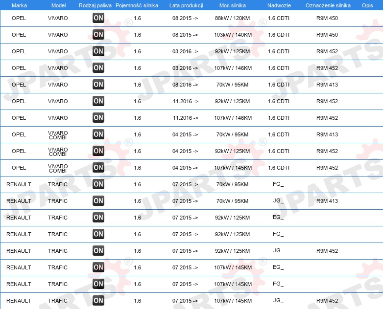This screenshot has height=309, width=383.
Task: Click ON icon in Trafic 70kW FG_ row
Action: tap(98, 184)
